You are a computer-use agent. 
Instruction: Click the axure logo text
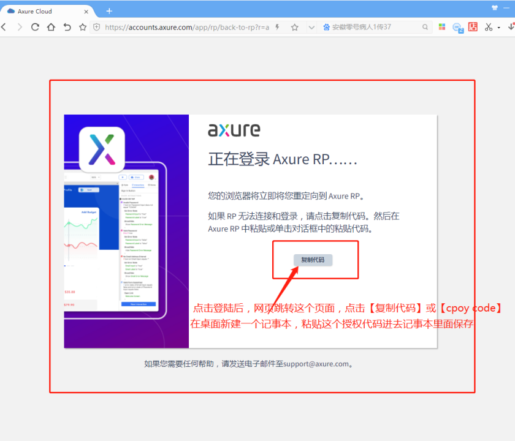click(234, 130)
